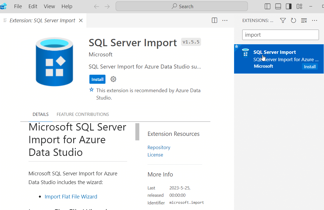
Task: Click the go back arrow
Action: [96, 6]
